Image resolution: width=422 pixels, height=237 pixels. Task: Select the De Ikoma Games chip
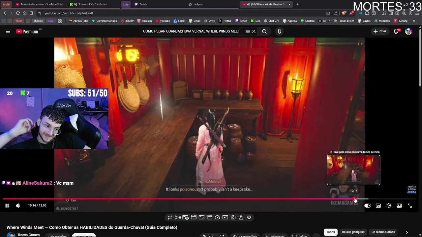(383, 232)
